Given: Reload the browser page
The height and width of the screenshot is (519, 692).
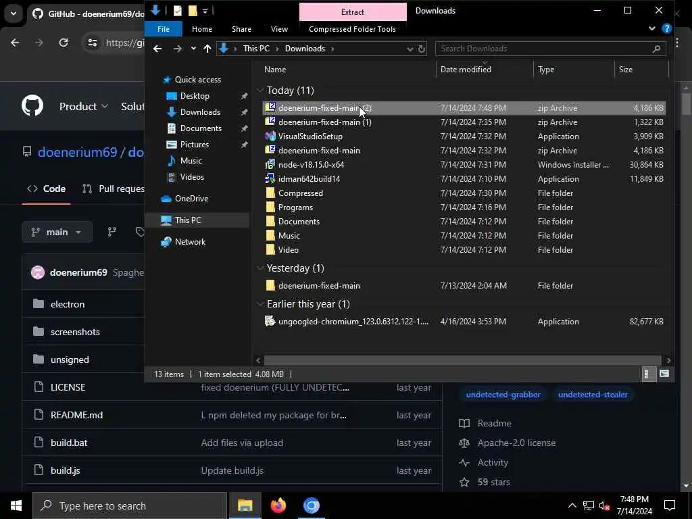Looking at the screenshot, I should point(64,43).
